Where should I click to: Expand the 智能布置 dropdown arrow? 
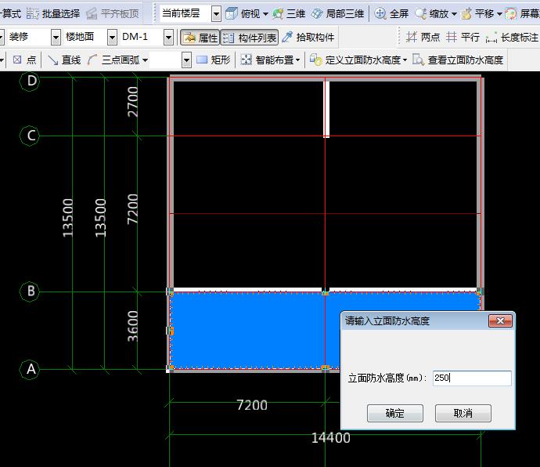[x=298, y=60]
